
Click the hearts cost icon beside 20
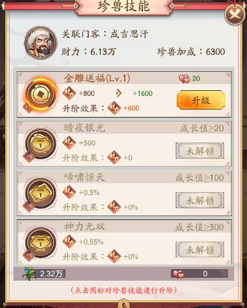(x=184, y=79)
